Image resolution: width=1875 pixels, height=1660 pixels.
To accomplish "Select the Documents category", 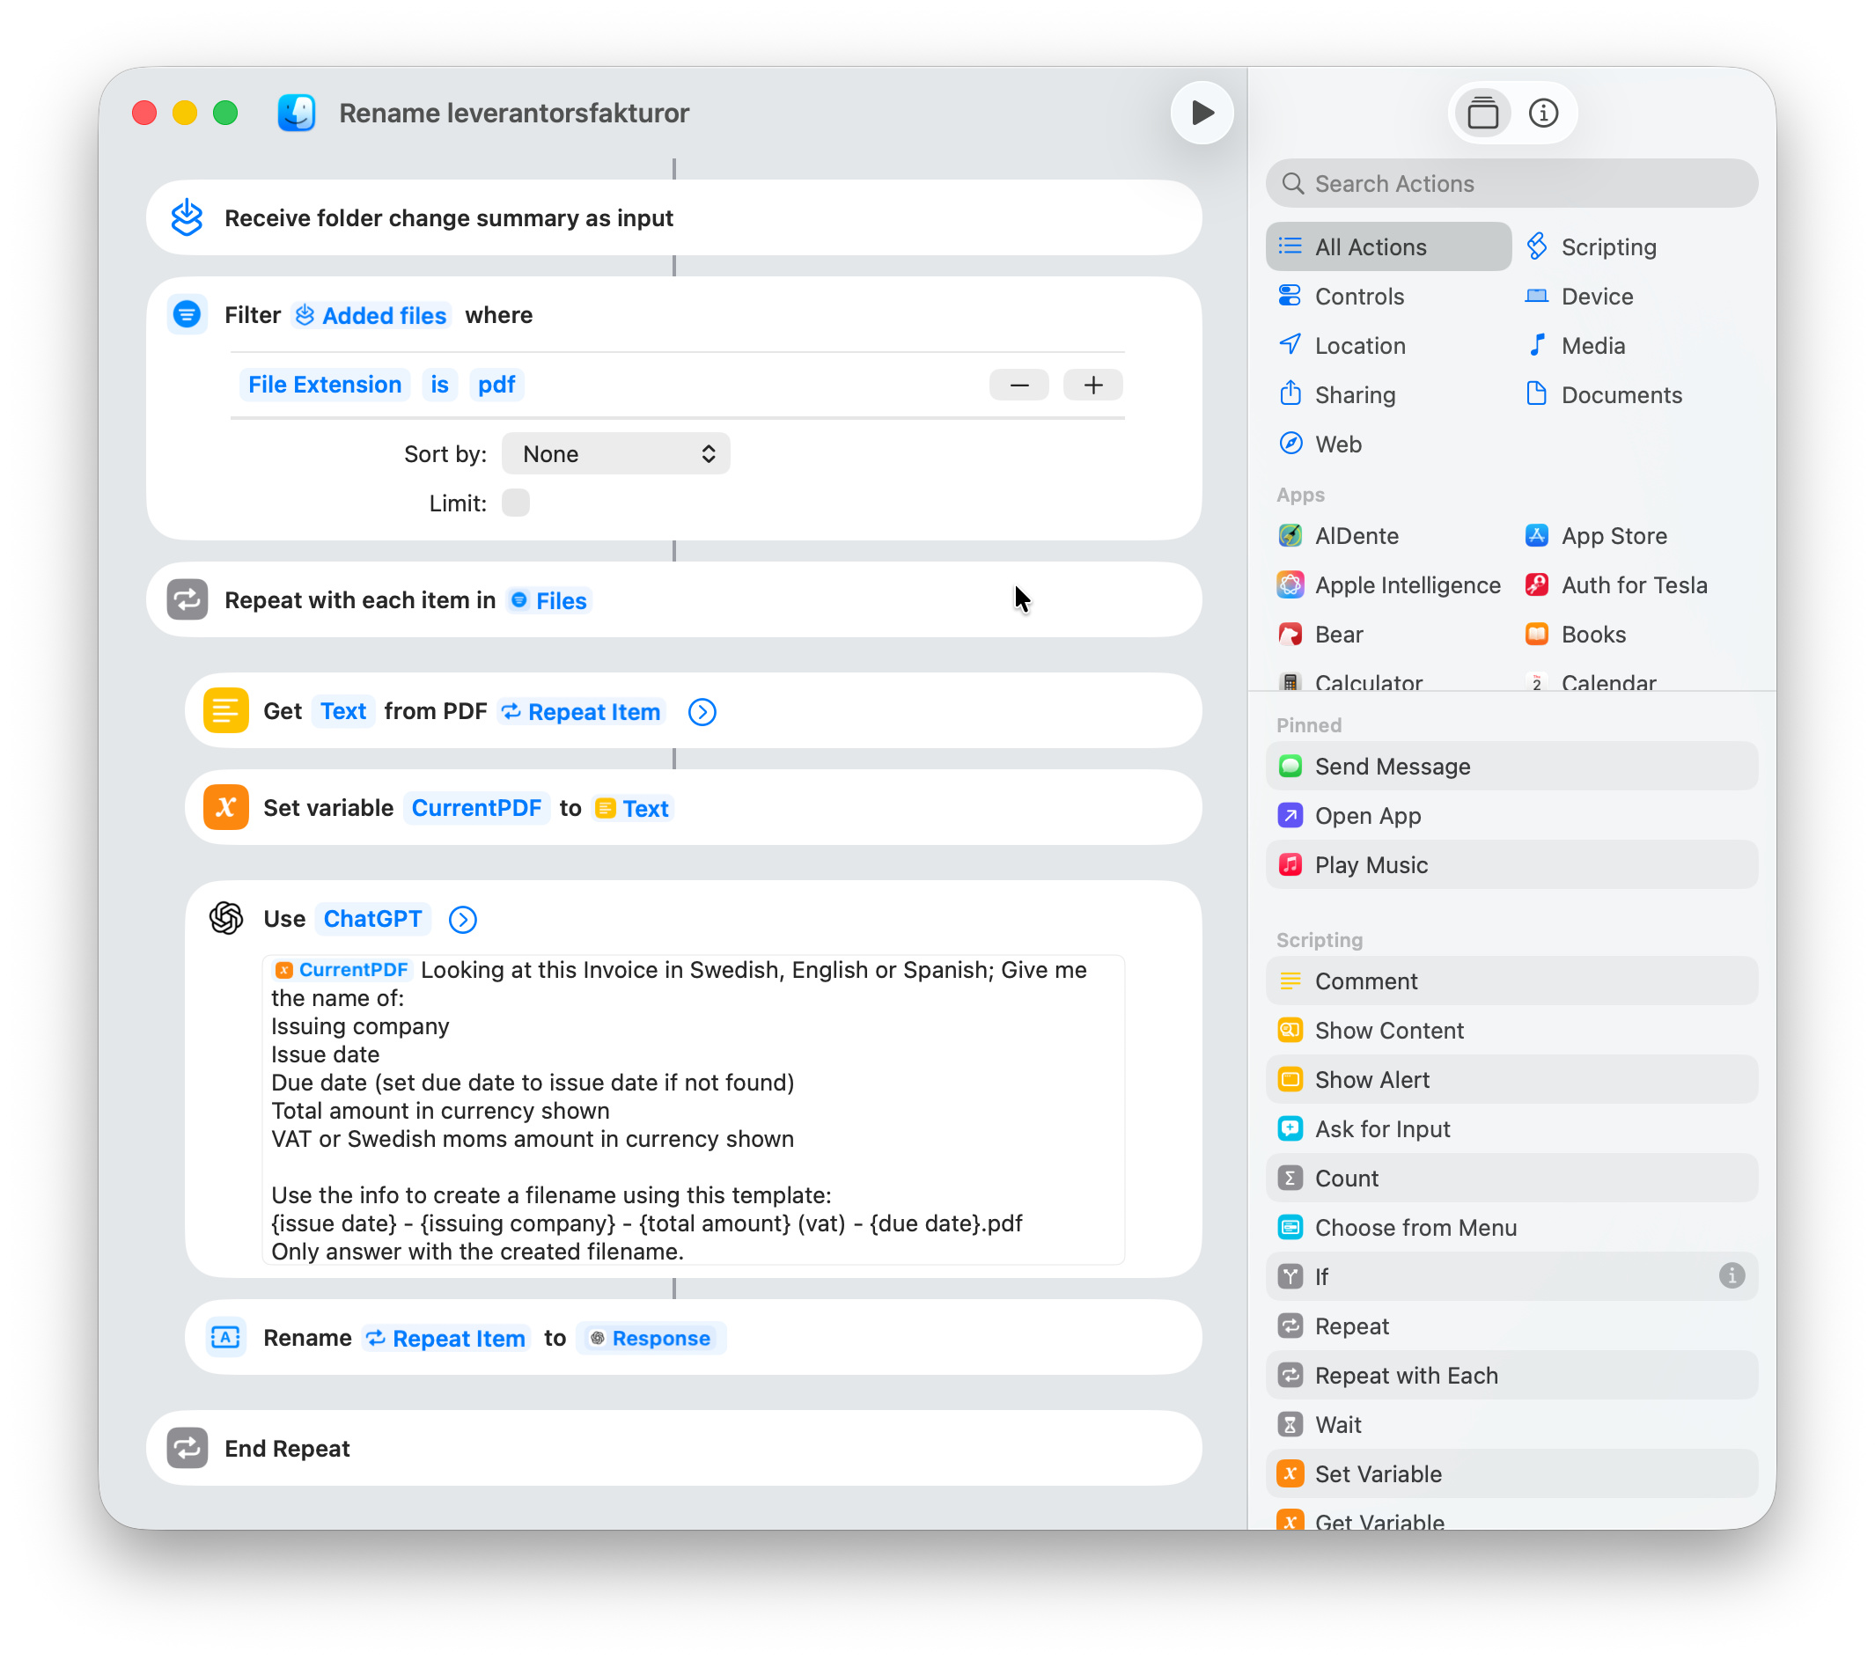I will click(1620, 394).
